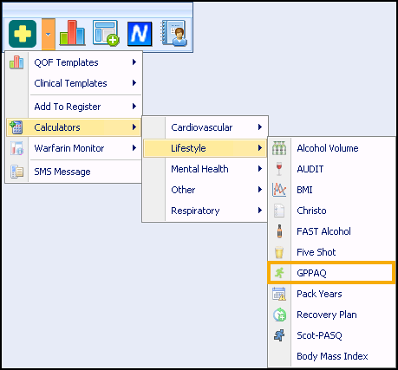This screenshot has height=370, width=398.
Task: Open the bar chart toolbar icon
Action: pyautogui.click(x=72, y=33)
